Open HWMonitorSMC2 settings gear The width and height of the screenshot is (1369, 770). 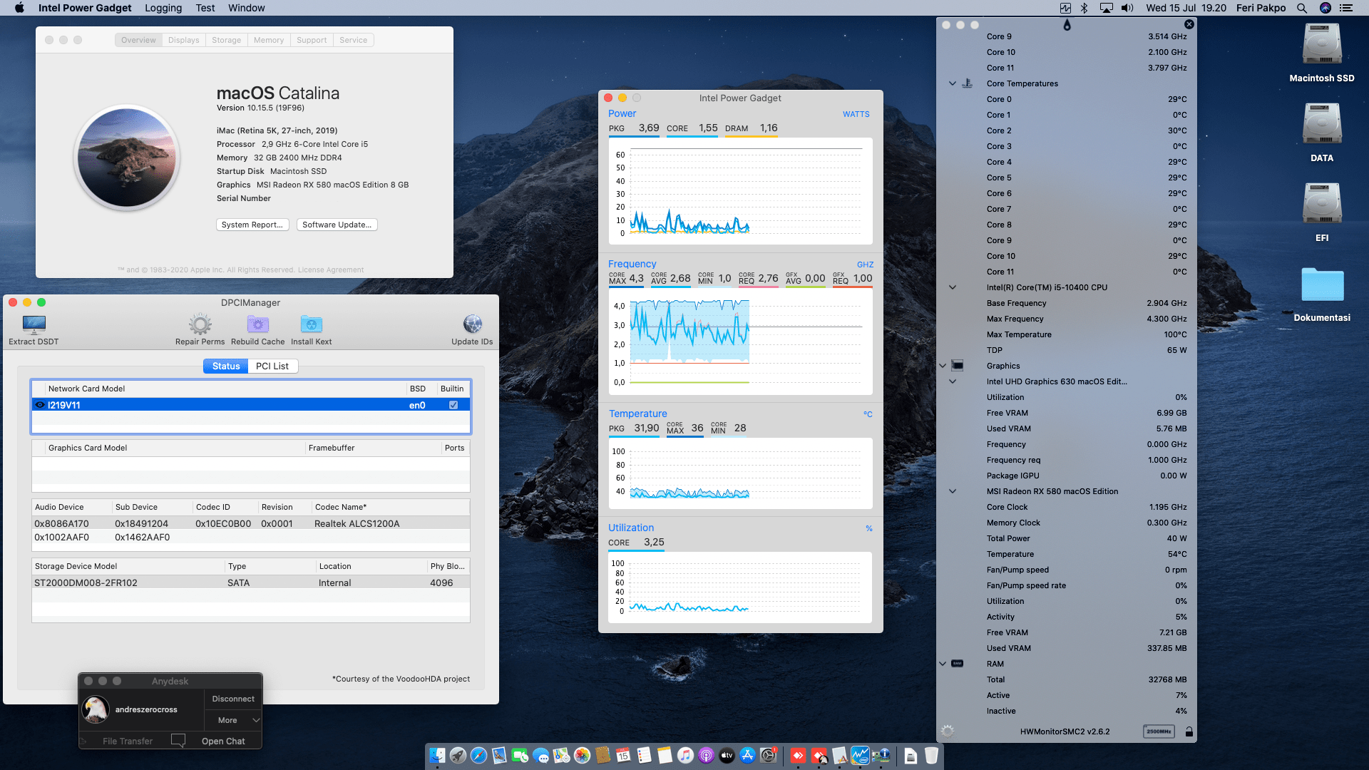(x=947, y=731)
